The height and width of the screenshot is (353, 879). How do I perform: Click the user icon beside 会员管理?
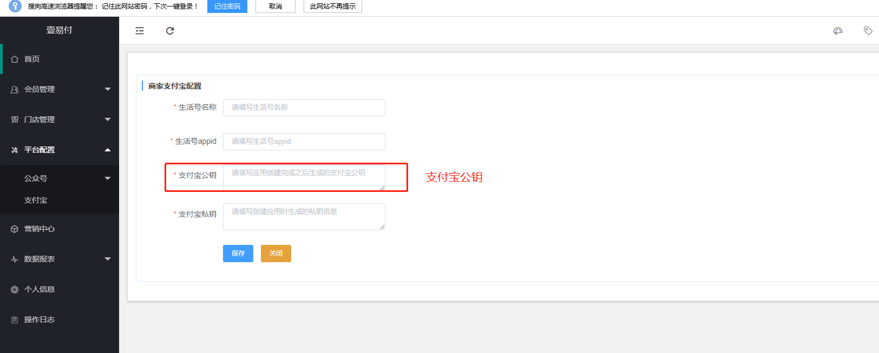coord(15,89)
